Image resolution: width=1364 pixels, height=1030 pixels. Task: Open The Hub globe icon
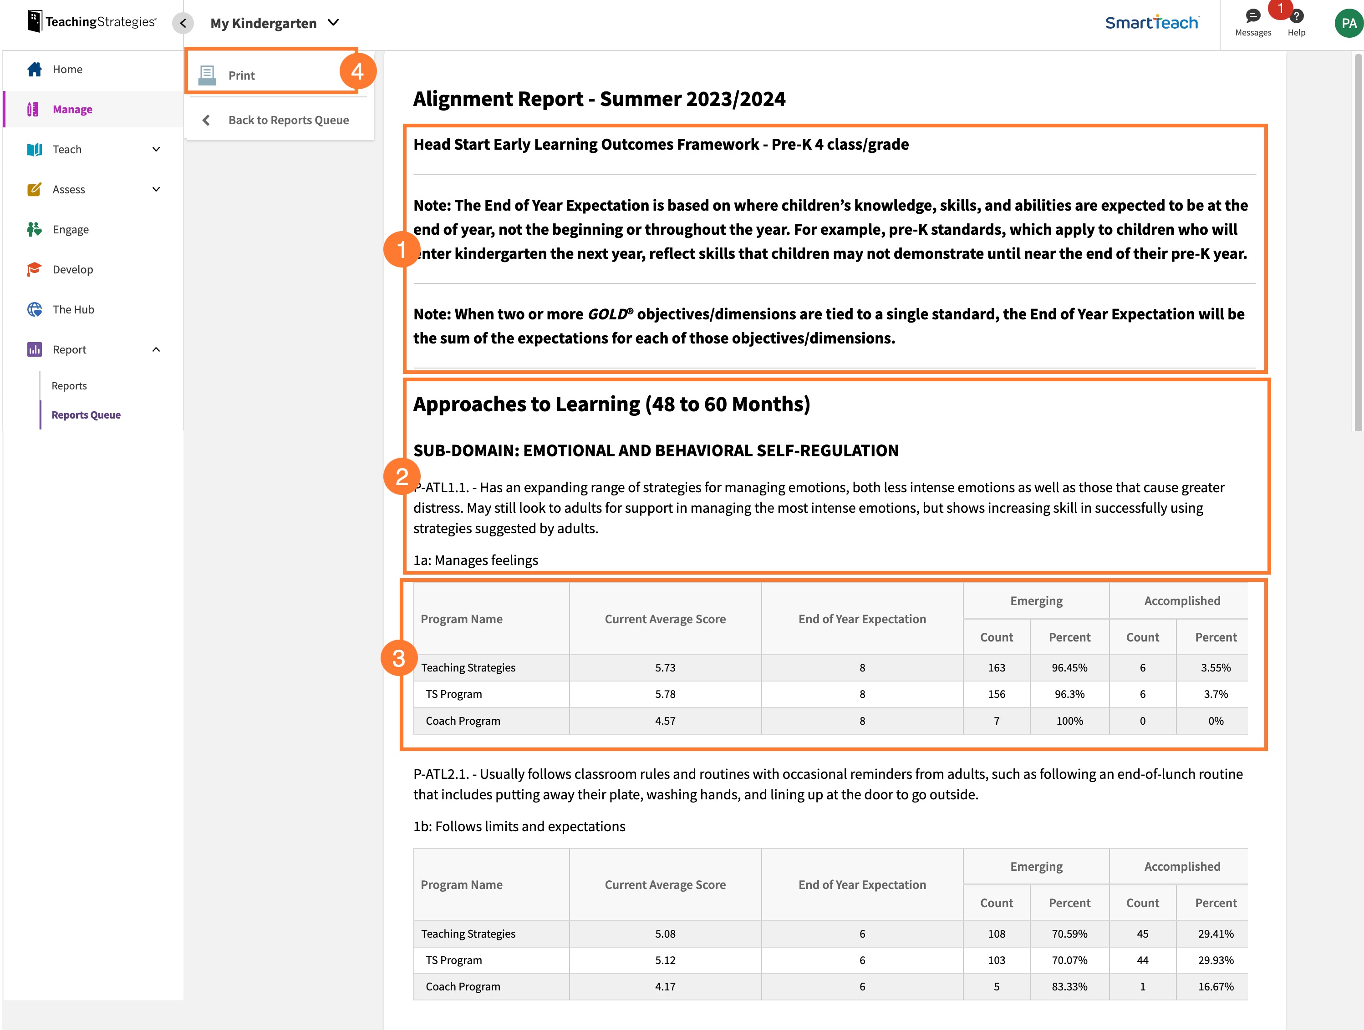coord(35,309)
